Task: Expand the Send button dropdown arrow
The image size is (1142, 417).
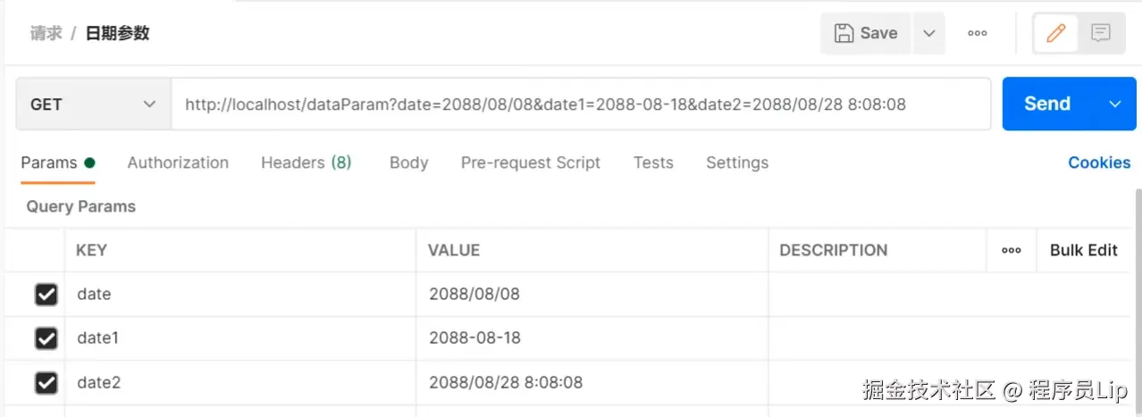Action: (1115, 104)
